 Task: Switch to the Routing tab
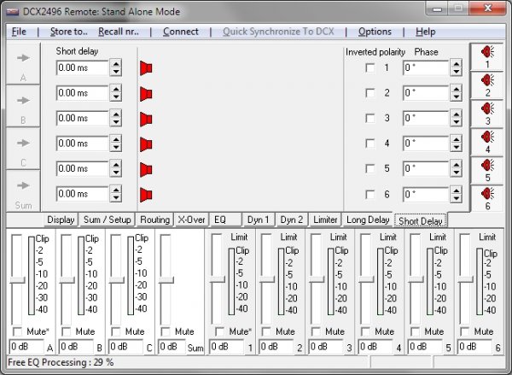[154, 220]
